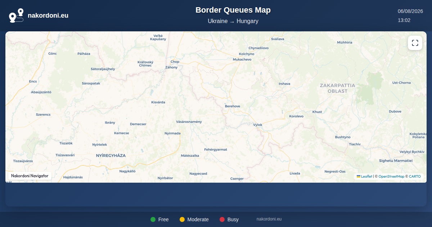432x227 pixels.
Task: Click the red Busy legend dot
Action: tap(222, 219)
